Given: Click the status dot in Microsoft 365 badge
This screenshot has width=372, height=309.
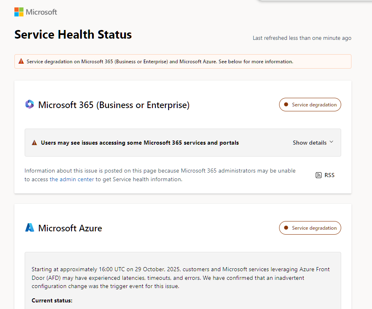Looking at the screenshot, I should click(286, 105).
